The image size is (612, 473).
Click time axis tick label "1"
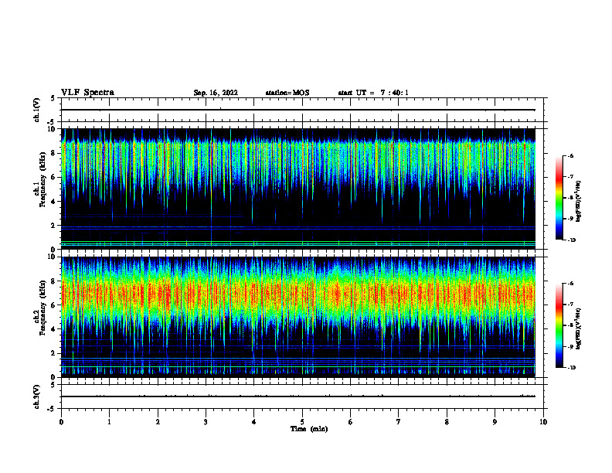point(109,422)
